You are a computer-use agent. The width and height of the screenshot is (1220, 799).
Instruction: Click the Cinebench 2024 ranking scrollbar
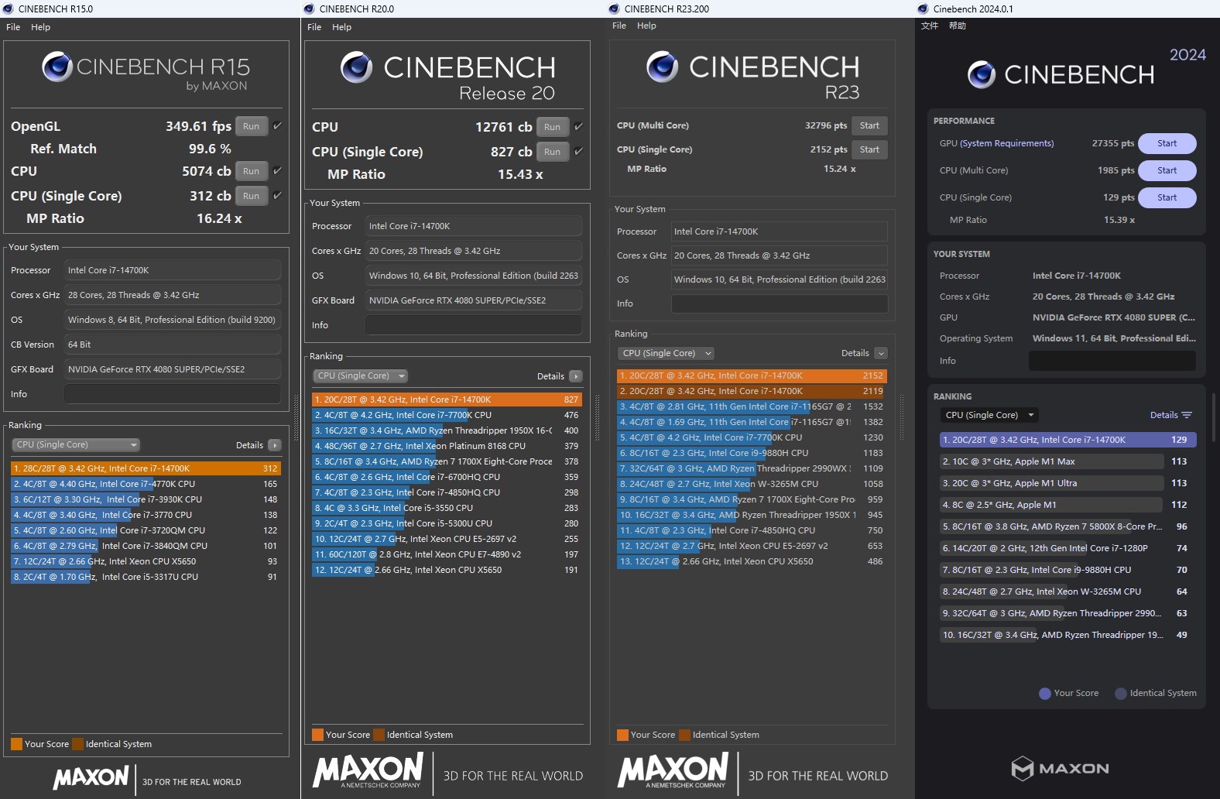pyautogui.click(x=1213, y=417)
